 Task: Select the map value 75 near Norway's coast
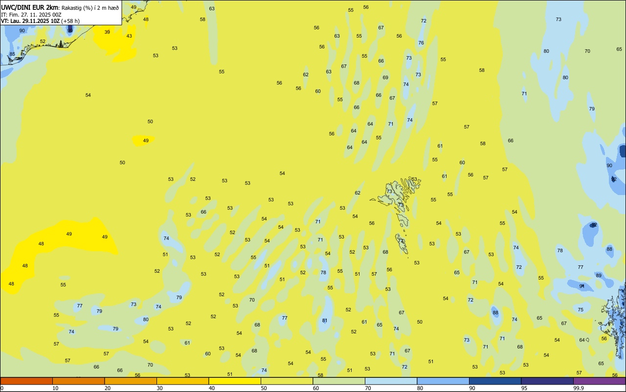[x=581, y=310]
